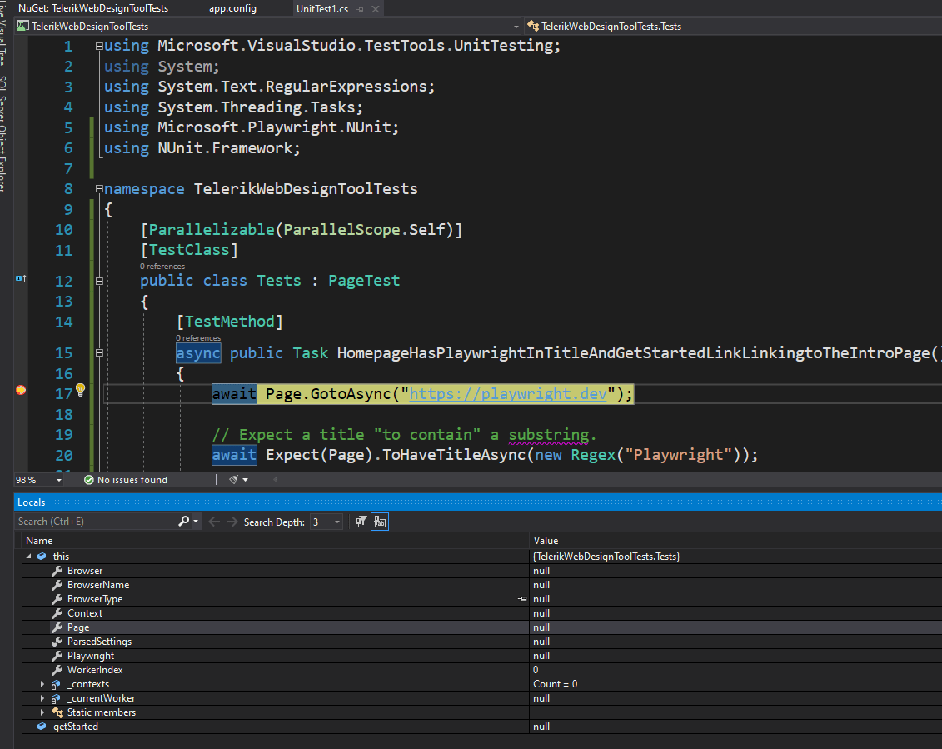Click the ParsedSettings property icon
The width and height of the screenshot is (942, 749).
coord(57,642)
